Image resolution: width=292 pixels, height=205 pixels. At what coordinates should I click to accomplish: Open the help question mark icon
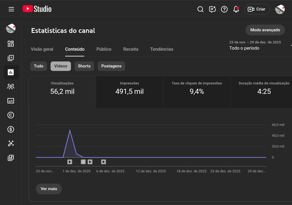pos(224,9)
